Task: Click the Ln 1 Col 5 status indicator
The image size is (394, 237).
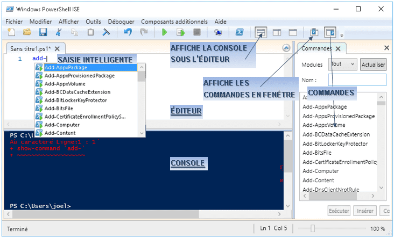Action: (273, 228)
